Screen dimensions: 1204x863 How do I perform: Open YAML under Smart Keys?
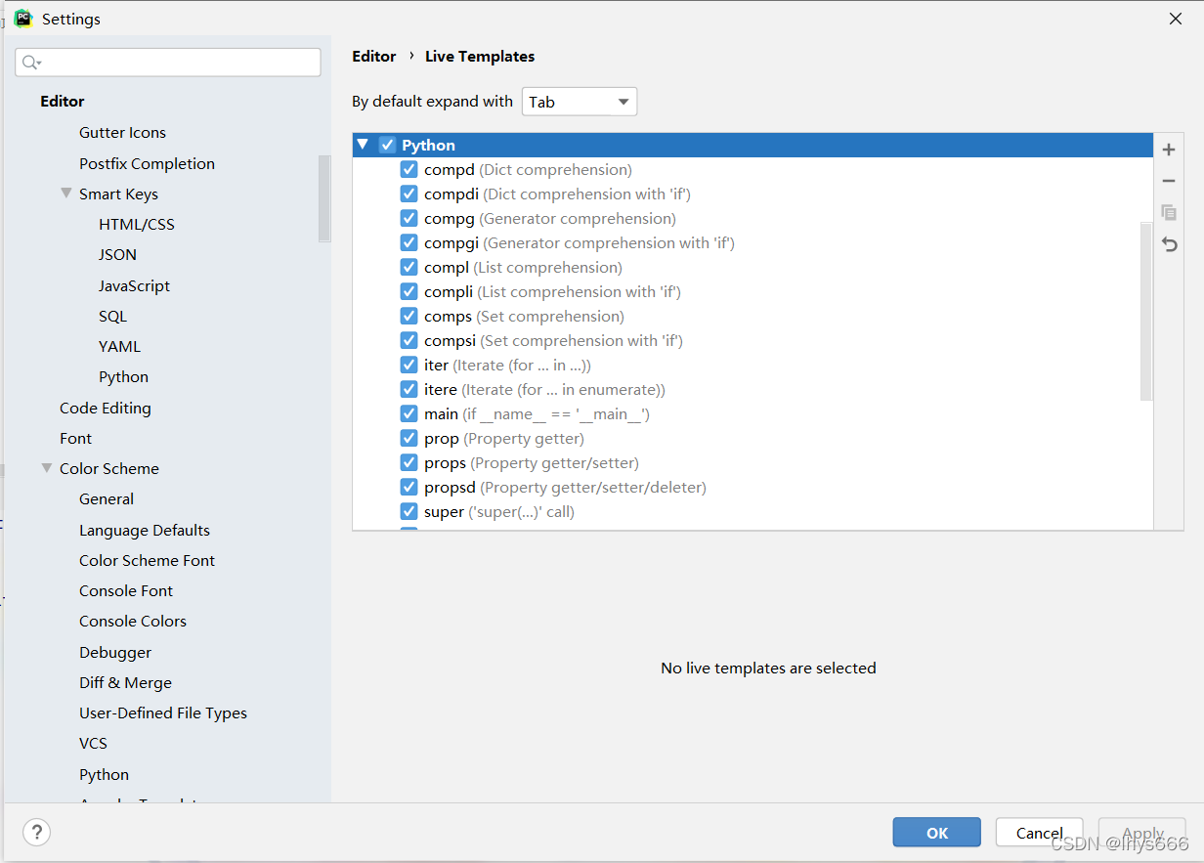pyautogui.click(x=119, y=346)
